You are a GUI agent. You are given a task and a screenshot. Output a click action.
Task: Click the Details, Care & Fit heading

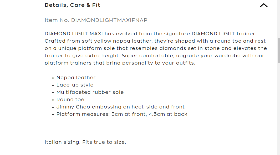click(x=73, y=5)
